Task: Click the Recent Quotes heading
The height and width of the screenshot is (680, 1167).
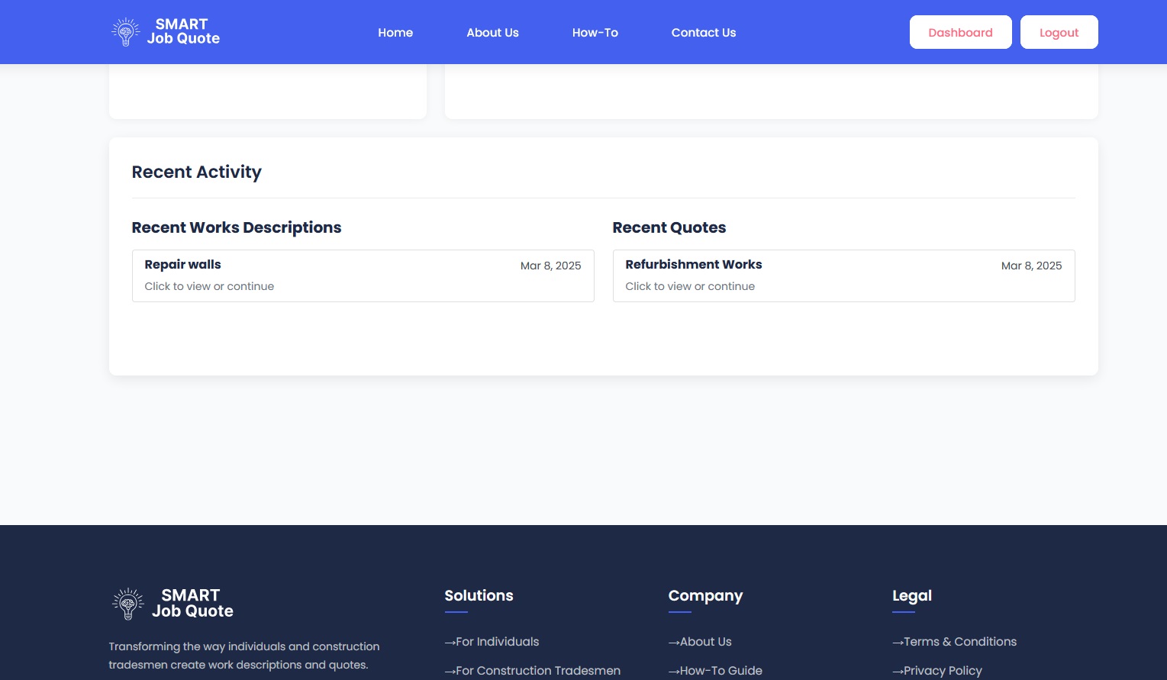Action: tap(669, 227)
